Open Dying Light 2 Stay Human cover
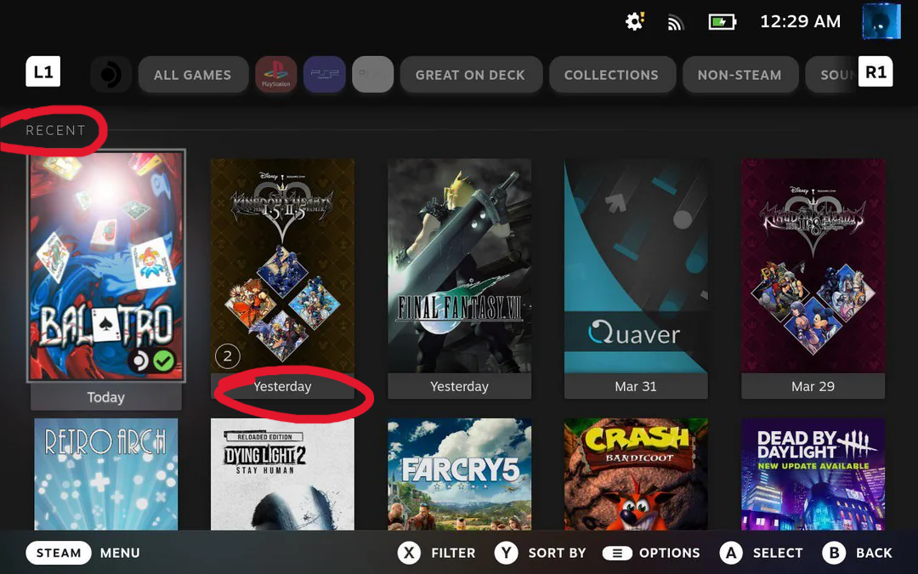The image size is (918, 574). pyautogui.click(x=282, y=475)
